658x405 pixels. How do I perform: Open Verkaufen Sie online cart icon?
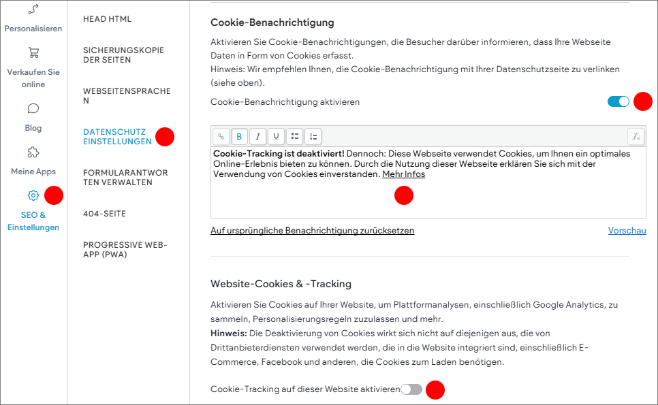33,52
